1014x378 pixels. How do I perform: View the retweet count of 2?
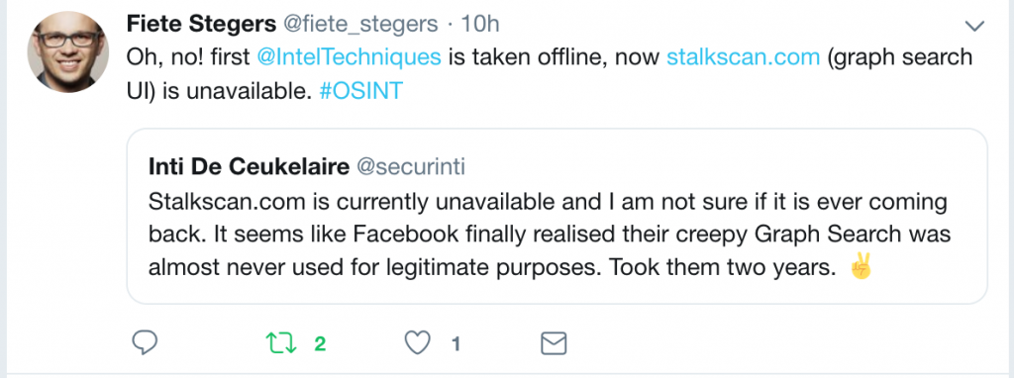[320, 343]
